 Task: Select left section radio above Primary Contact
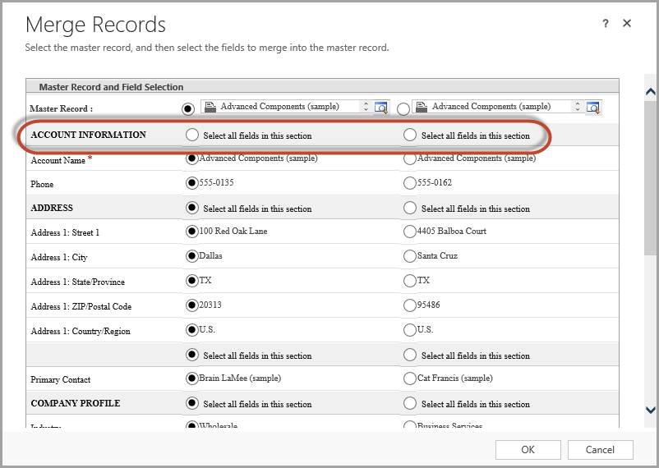click(192, 355)
